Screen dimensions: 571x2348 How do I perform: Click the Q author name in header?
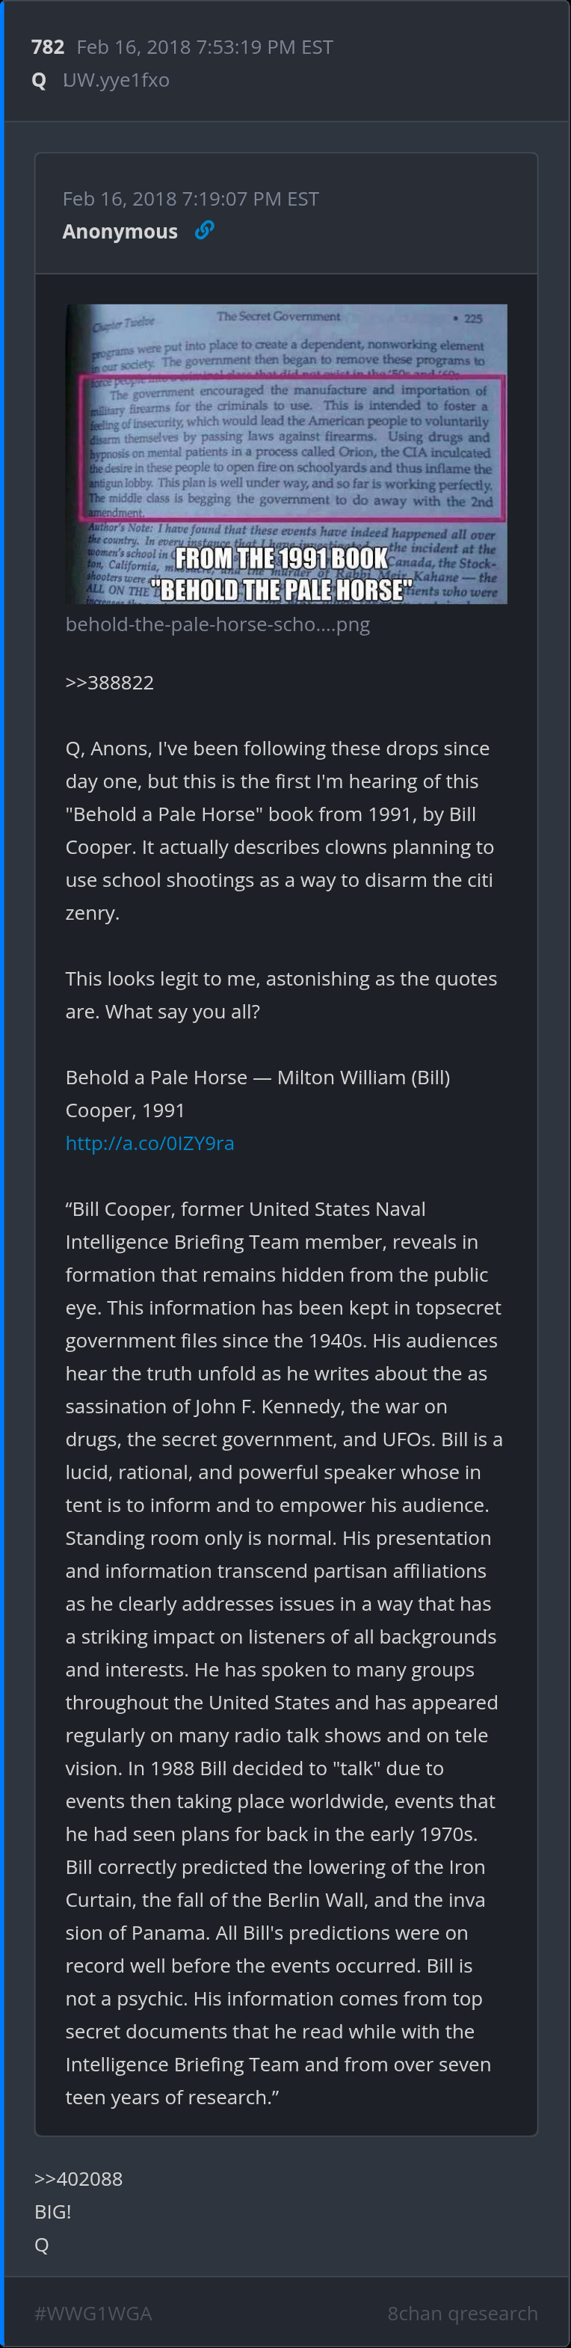click(x=38, y=80)
